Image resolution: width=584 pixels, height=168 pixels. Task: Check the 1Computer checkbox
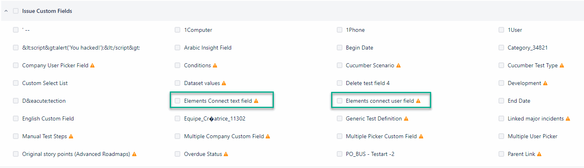pyautogui.click(x=177, y=30)
